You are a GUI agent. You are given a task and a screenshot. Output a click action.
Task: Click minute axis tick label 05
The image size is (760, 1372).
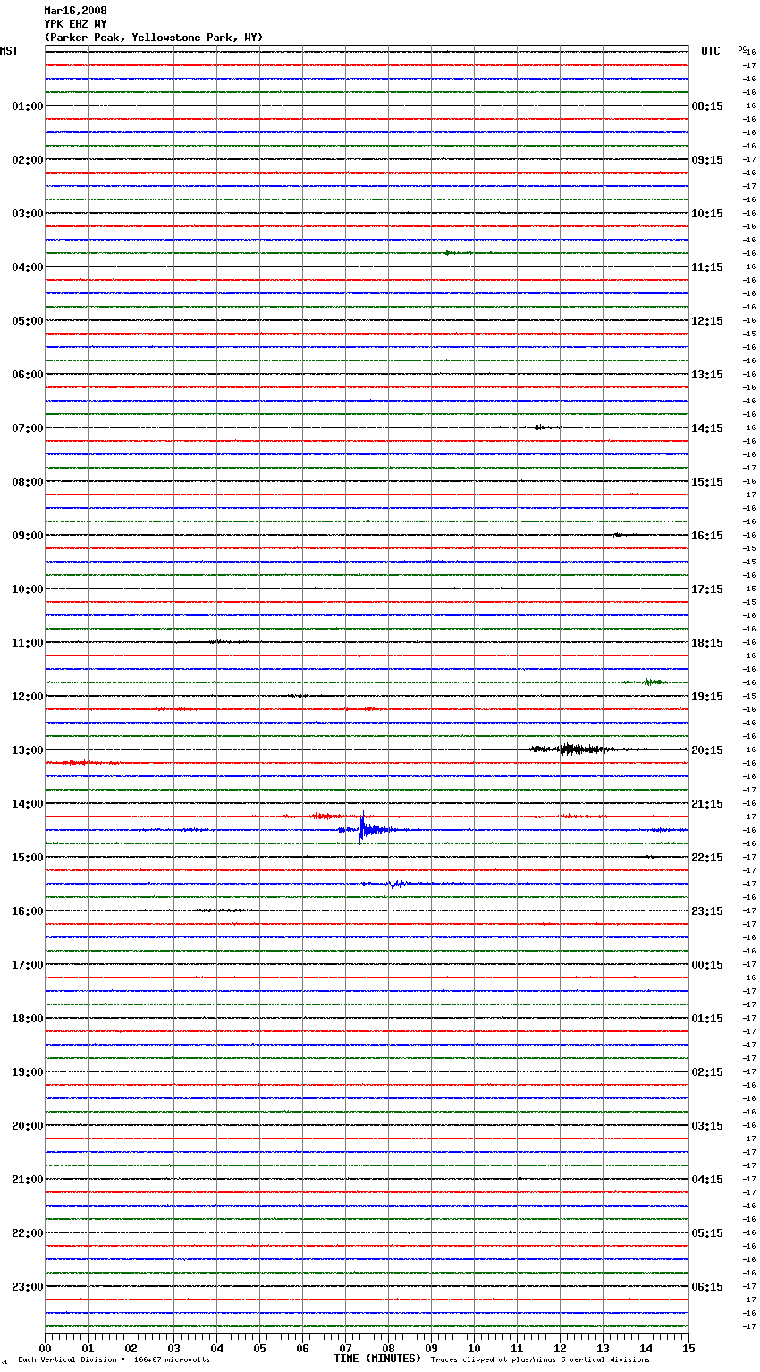(x=259, y=1349)
